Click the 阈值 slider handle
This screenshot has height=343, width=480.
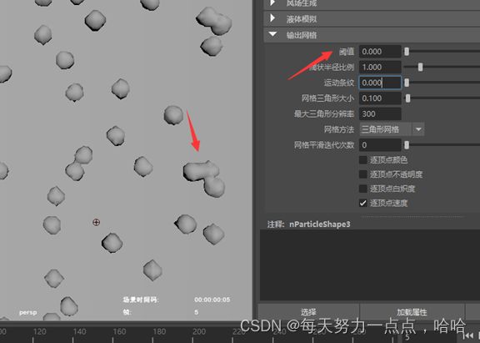407,52
